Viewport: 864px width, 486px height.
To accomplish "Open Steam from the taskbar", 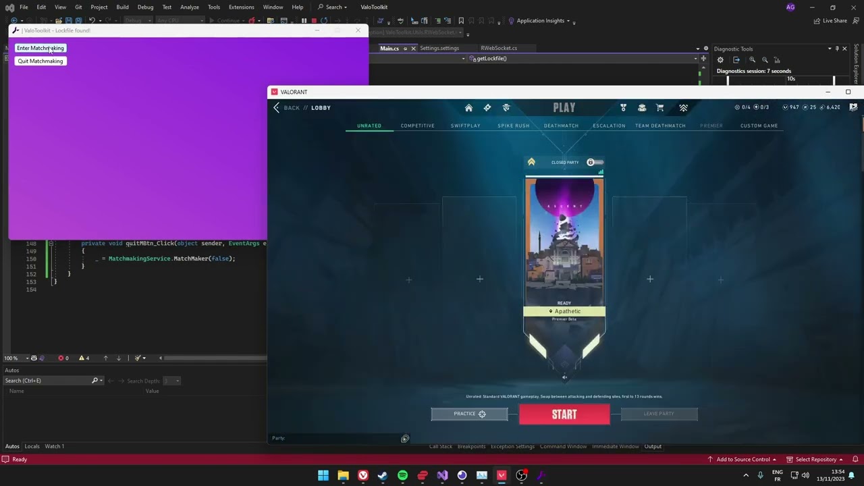I will pyautogui.click(x=383, y=475).
